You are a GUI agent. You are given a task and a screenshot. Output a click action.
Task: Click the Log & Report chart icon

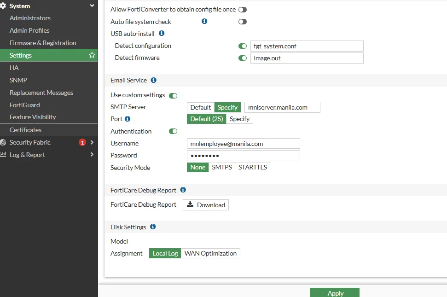click(x=3, y=154)
